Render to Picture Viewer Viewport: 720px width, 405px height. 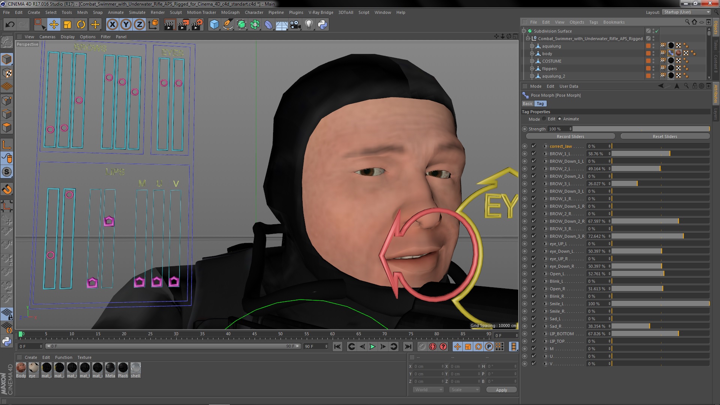(183, 25)
